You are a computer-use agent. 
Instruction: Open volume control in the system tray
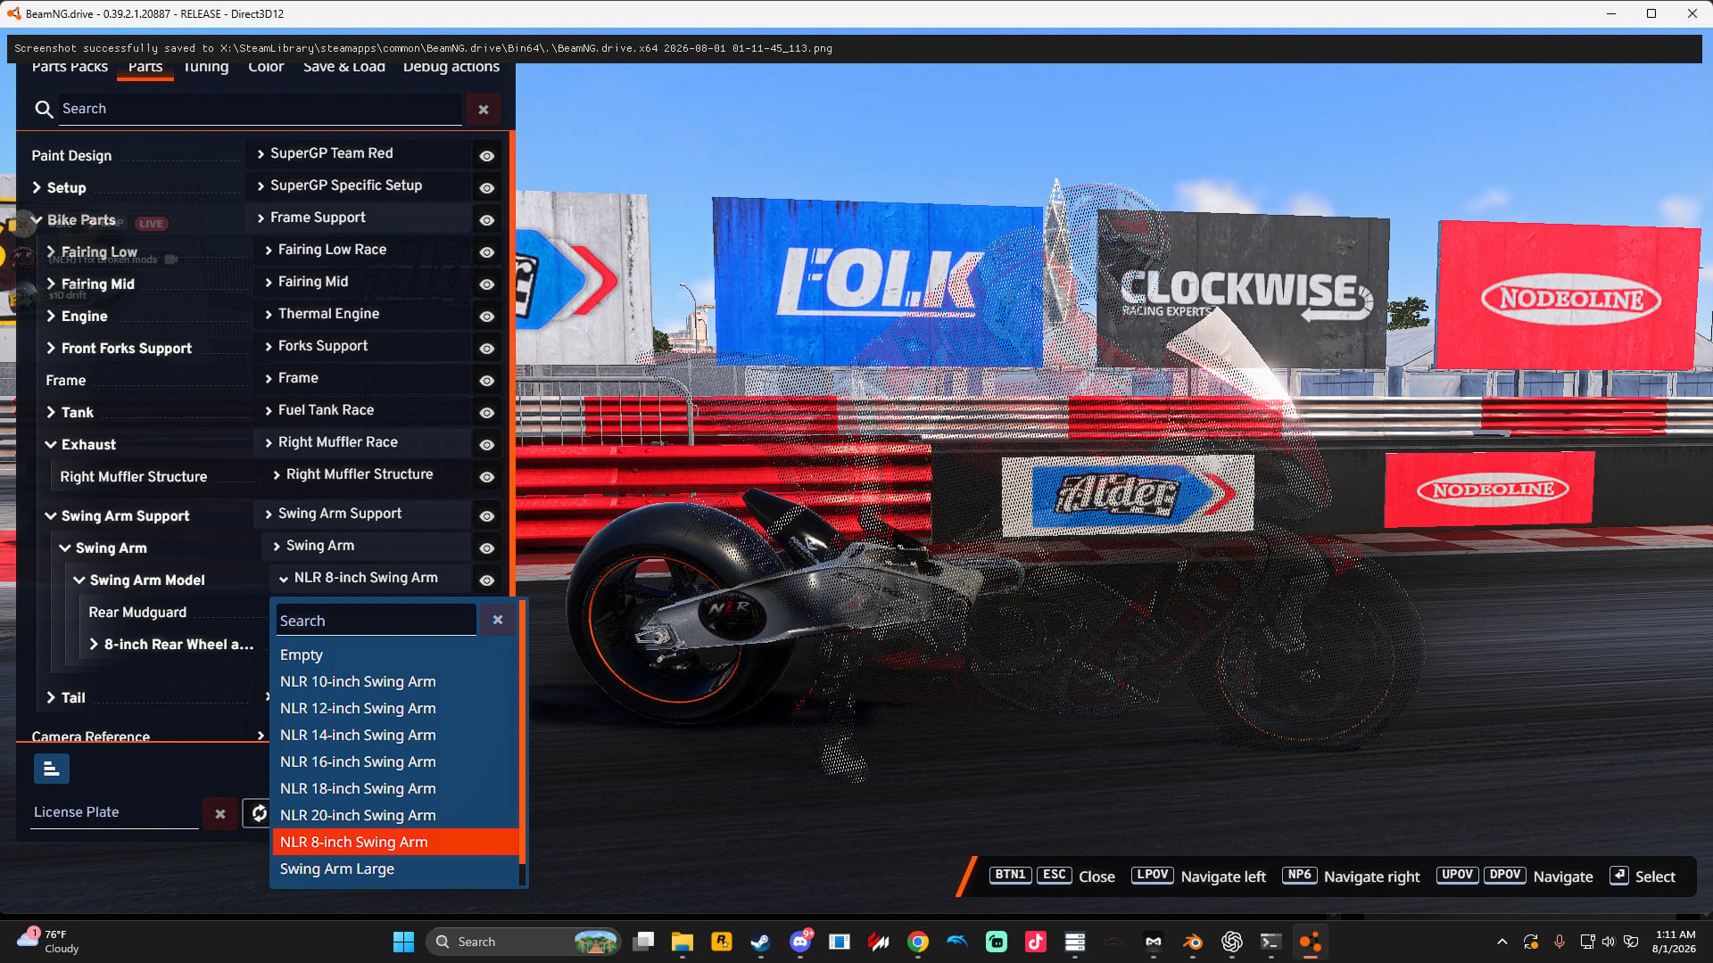pyautogui.click(x=1609, y=942)
